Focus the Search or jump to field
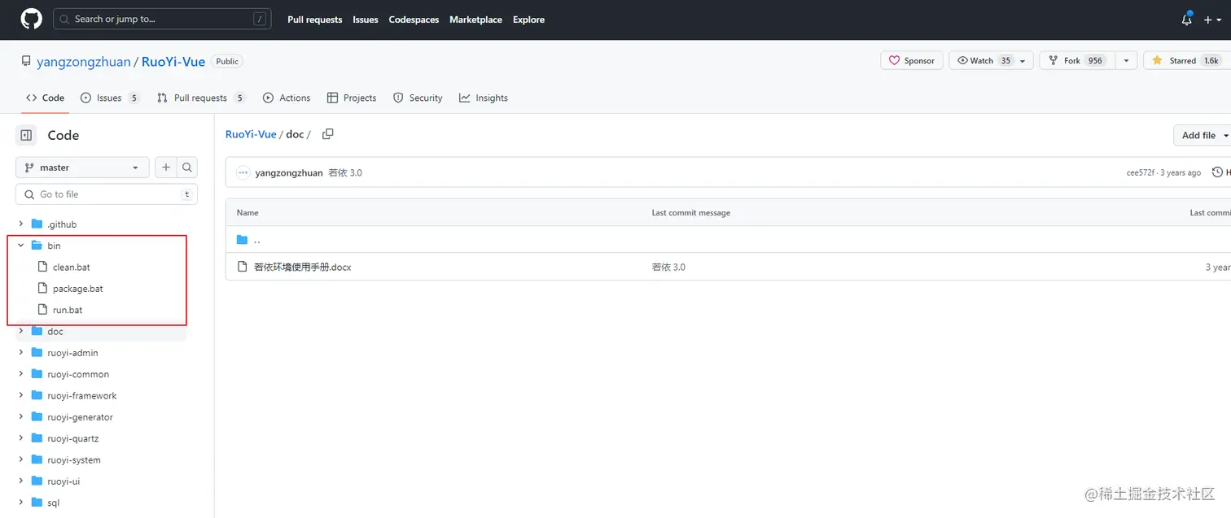Viewport: 1231px width, 518px height. click(162, 19)
